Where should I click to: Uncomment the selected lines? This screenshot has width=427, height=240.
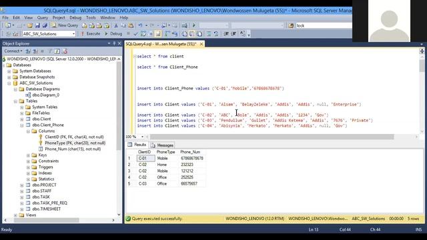point(216,34)
